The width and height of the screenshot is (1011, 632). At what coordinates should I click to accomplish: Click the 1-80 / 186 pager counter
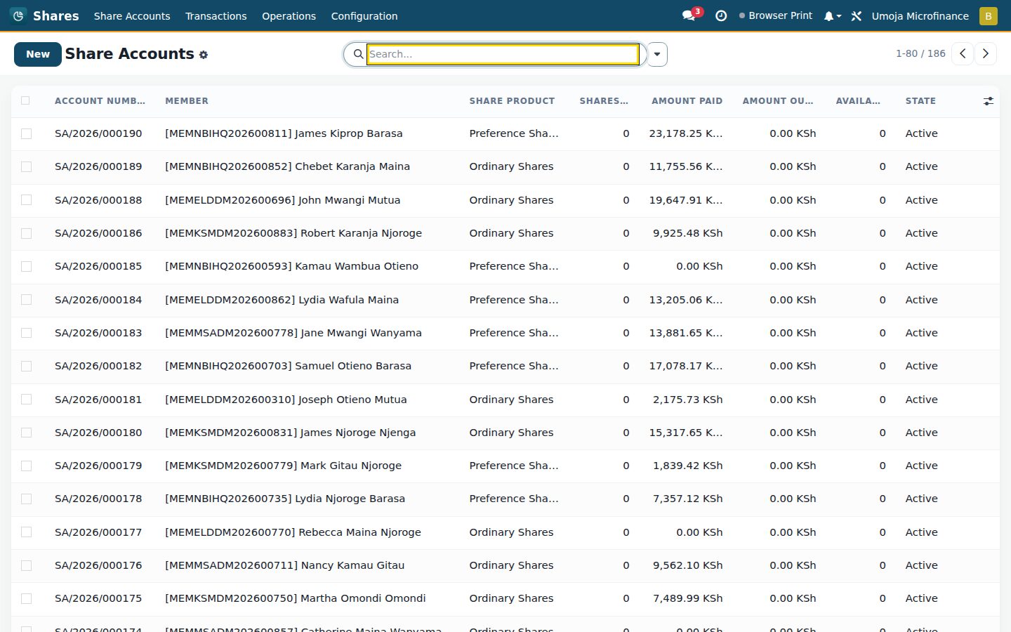click(x=920, y=53)
